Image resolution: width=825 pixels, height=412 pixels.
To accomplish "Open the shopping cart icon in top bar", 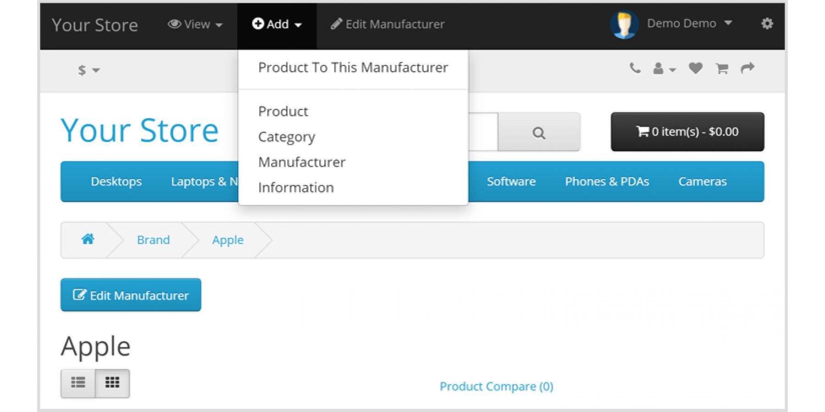I will (x=722, y=69).
